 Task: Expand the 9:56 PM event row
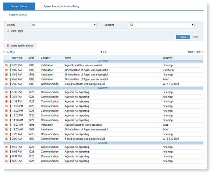click(6, 147)
